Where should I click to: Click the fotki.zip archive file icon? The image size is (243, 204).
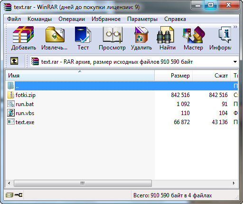point(11,95)
